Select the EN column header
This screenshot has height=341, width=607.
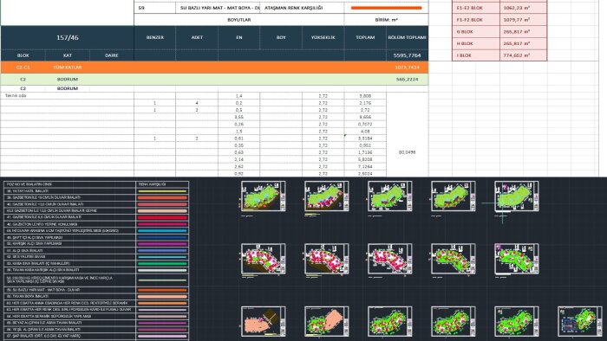pyautogui.click(x=238, y=37)
